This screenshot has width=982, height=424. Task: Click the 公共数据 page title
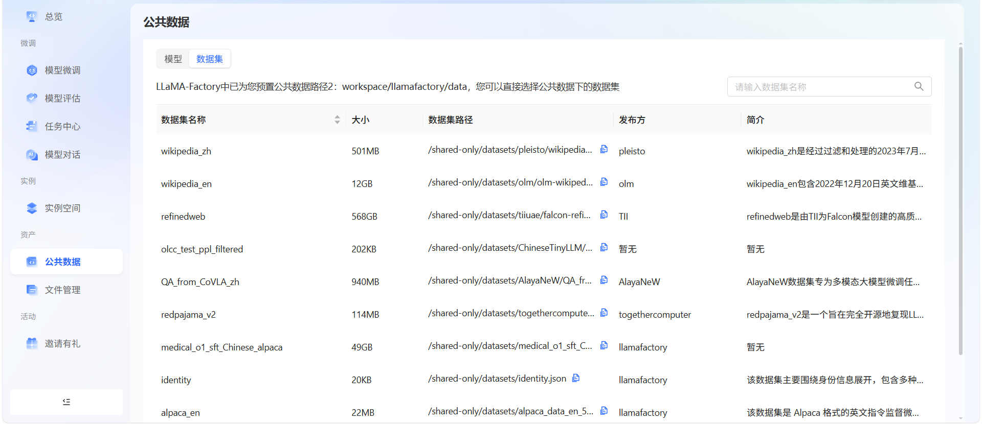click(x=166, y=22)
